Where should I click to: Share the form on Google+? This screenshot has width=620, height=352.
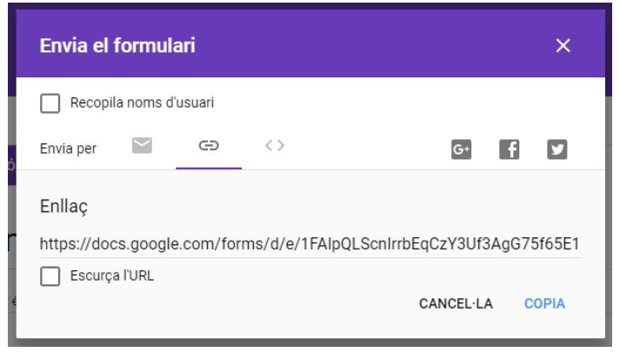click(461, 149)
